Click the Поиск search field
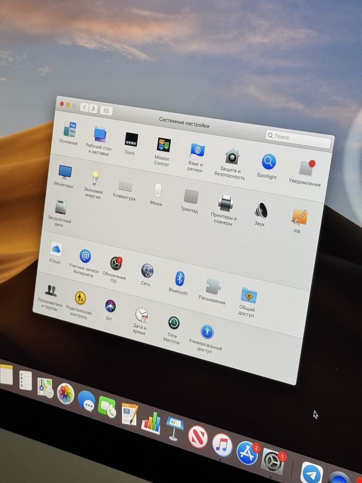The width and height of the screenshot is (362, 483). tap(298, 140)
